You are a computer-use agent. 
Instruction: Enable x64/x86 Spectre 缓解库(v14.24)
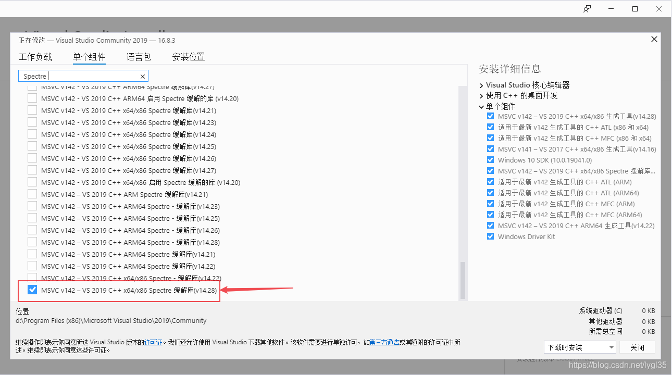coord(32,134)
